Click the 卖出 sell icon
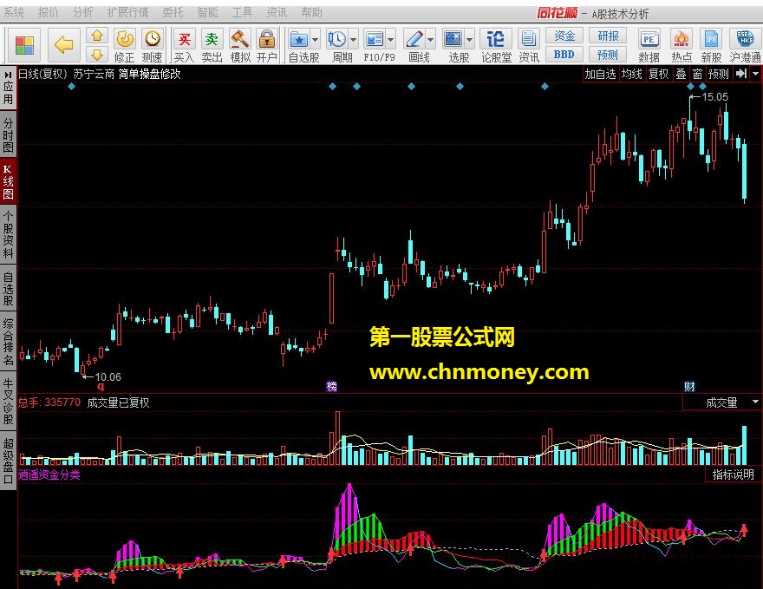 pos(212,46)
